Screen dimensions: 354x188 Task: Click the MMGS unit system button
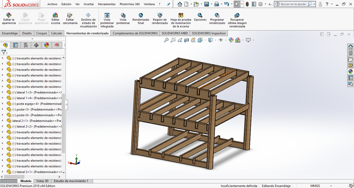pos(315,186)
